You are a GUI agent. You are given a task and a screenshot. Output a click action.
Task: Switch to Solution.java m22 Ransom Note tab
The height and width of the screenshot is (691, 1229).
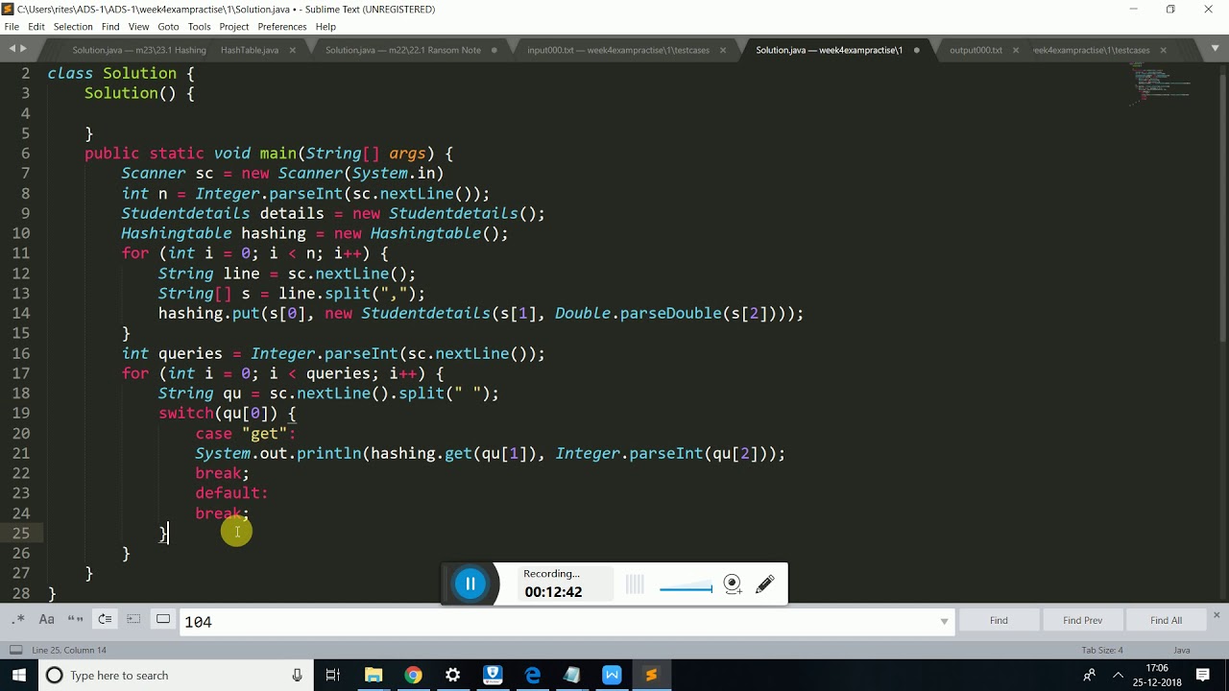[403, 50]
